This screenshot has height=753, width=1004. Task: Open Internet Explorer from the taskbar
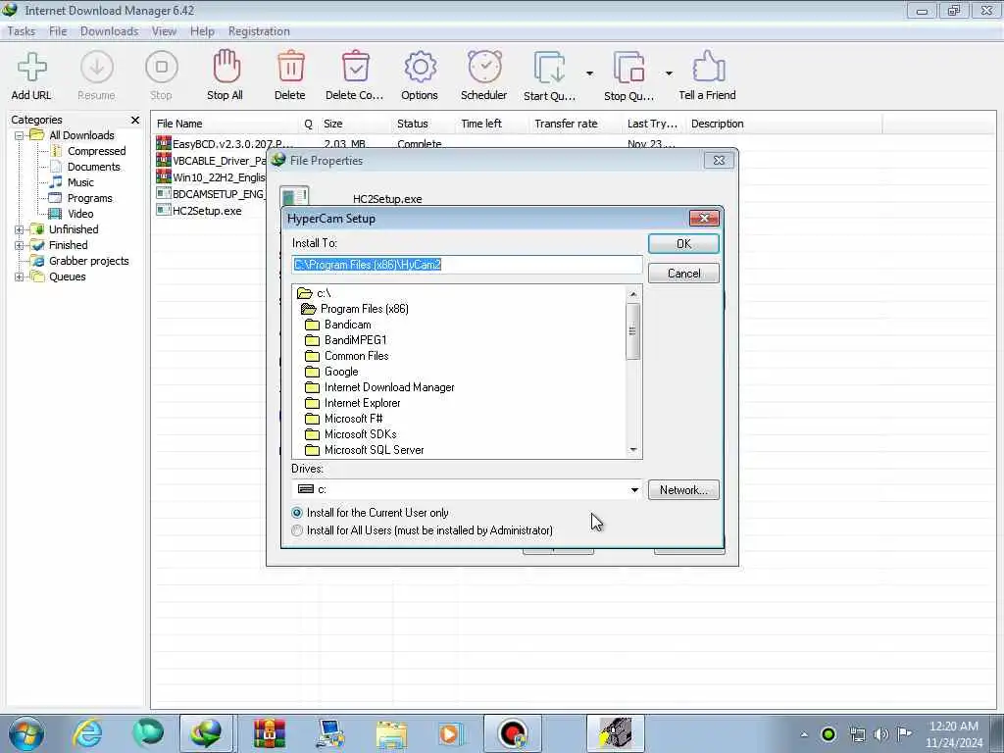click(x=87, y=733)
